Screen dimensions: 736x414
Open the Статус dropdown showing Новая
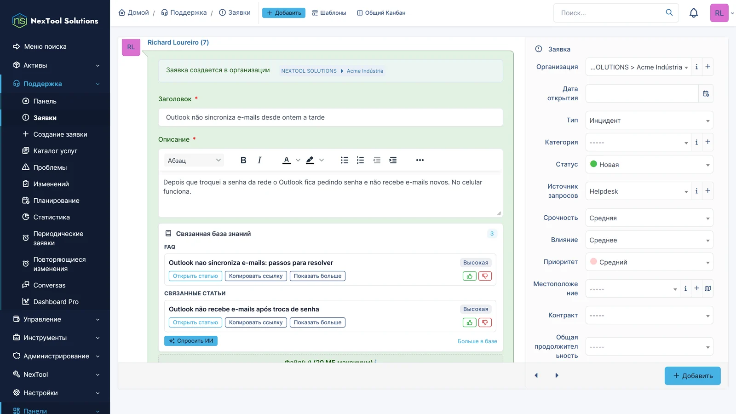click(x=649, y=165)
